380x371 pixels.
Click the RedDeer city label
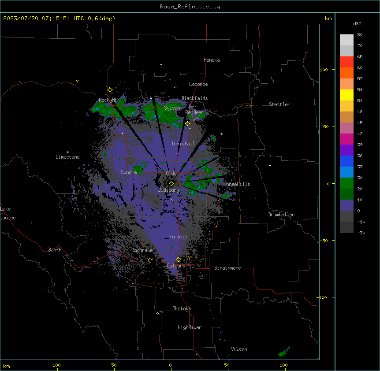pyautogui.click(x=194, y=112)
